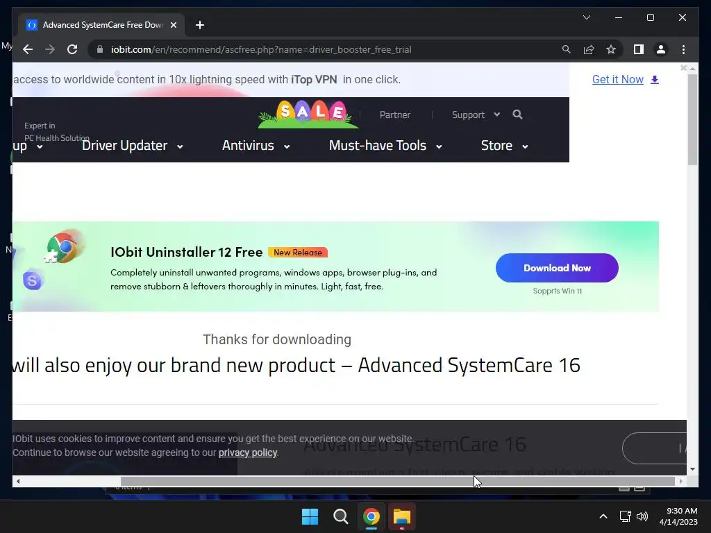Click the Download Now button
Image resolution: width=711 pixels, height=533 pixels.
click(557, 268)
